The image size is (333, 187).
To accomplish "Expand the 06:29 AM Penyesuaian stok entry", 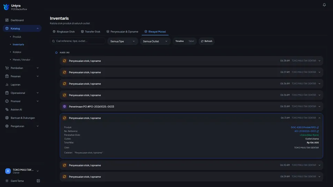I will [191, 177].
